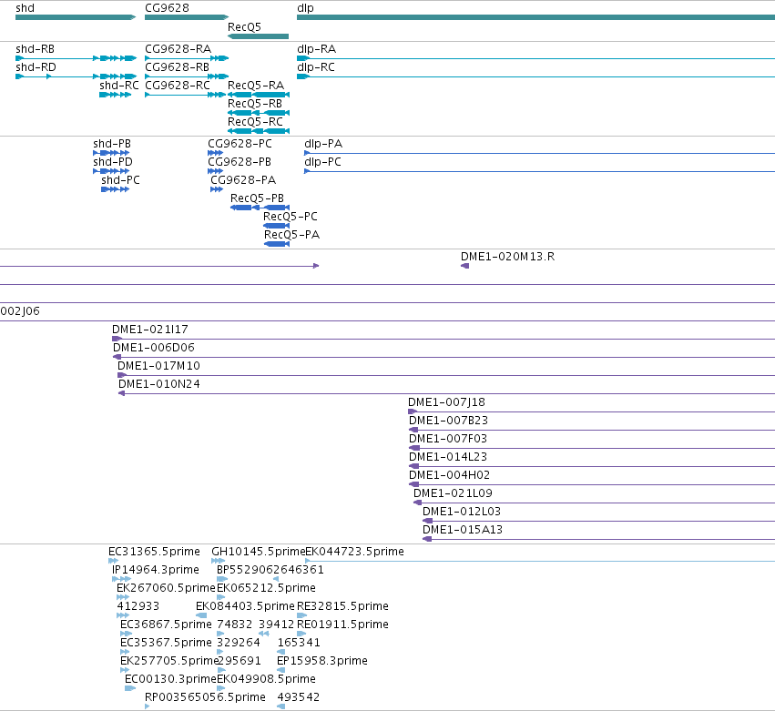Viewport: 775px width, 711px height.
Task: Open EST EC36867.5prime
Action: (x=126, y=634)
